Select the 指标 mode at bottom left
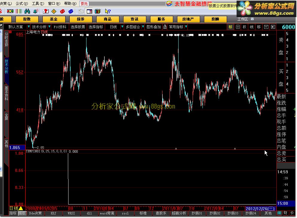Image resolution: width=297 pixels, height=218 pixels. (x=13, y=213)
